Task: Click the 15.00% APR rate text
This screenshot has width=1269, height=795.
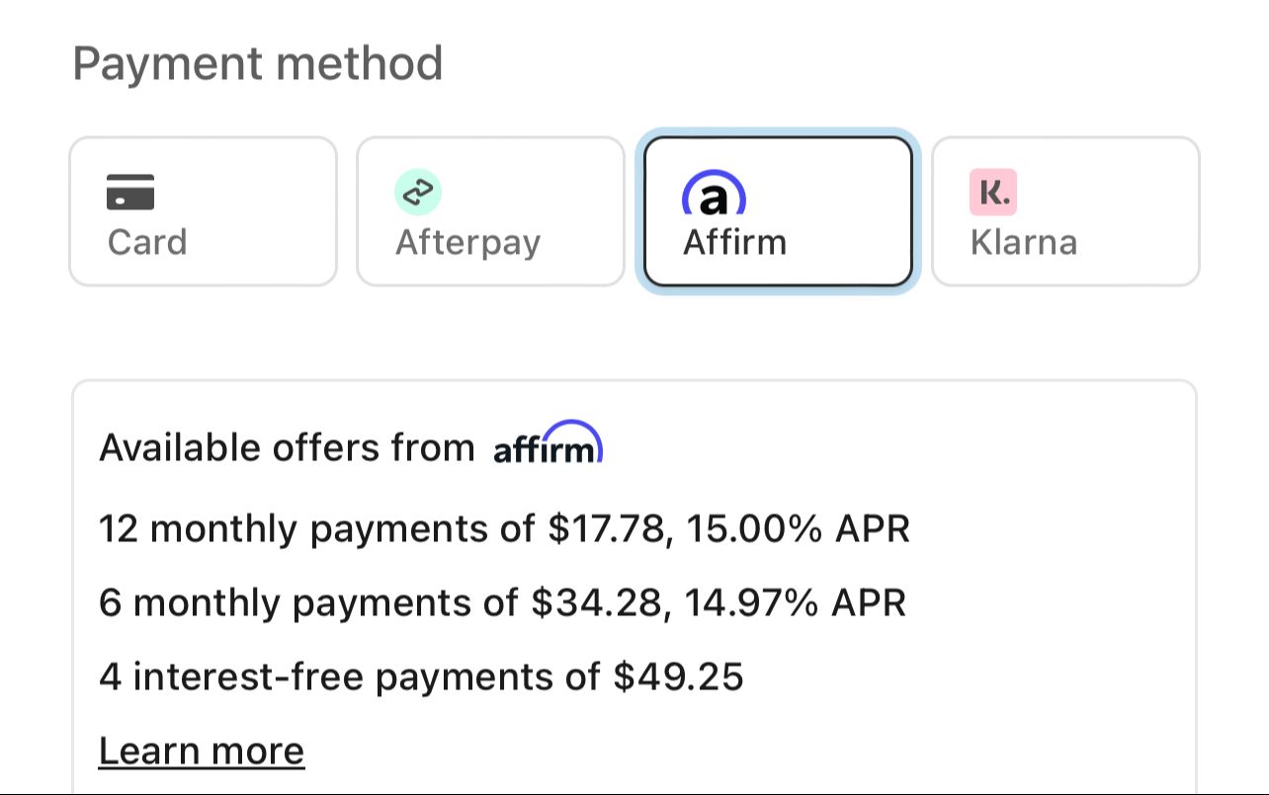Action: pos(798,529)
